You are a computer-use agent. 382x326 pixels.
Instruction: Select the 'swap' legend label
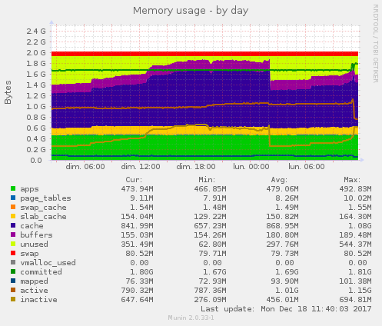click(29, 254)
